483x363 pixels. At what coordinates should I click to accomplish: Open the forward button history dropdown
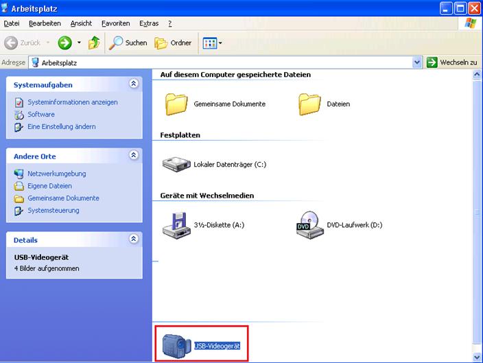(x=79, y=43)
